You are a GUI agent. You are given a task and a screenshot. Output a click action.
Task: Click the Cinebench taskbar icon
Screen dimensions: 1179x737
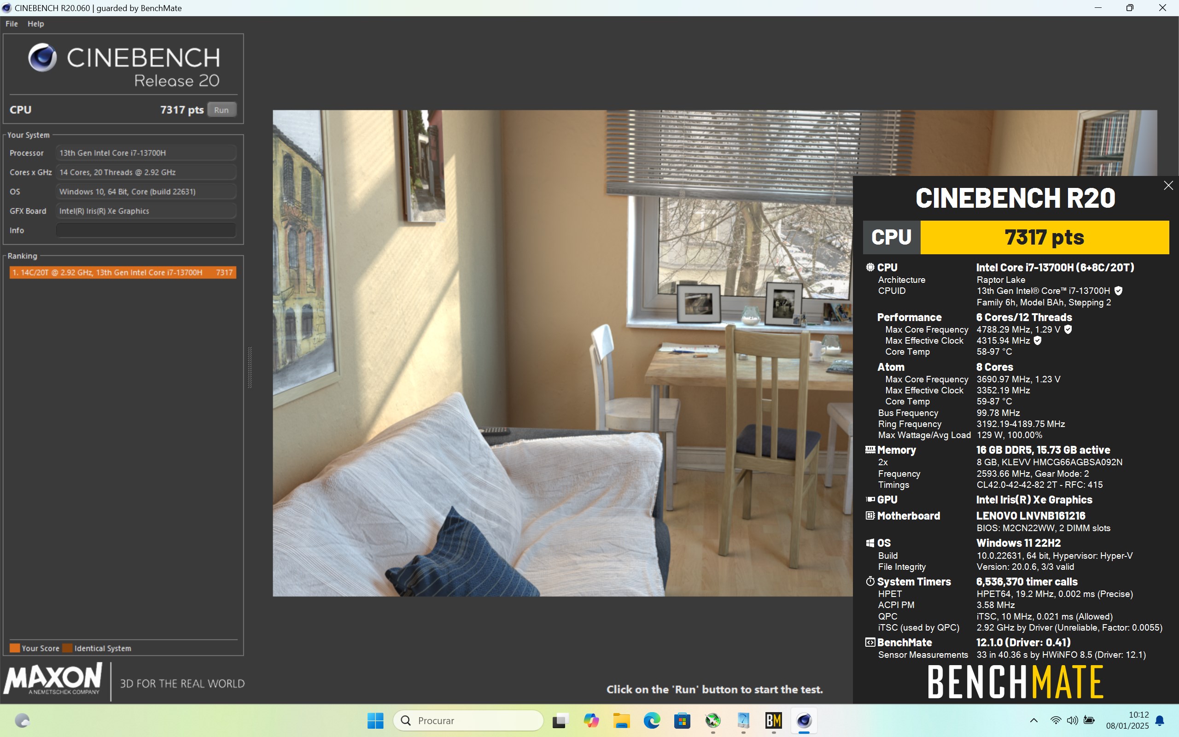pos(804,720)
